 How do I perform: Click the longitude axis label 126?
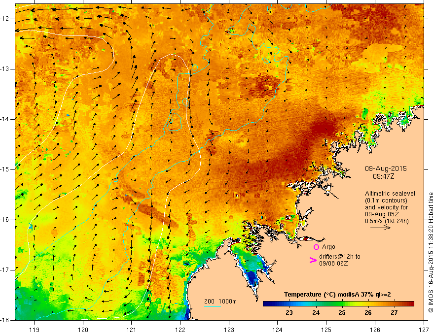[375, 330]
